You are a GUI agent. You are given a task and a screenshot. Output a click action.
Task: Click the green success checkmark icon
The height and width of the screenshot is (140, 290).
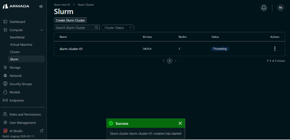[111, 123]
